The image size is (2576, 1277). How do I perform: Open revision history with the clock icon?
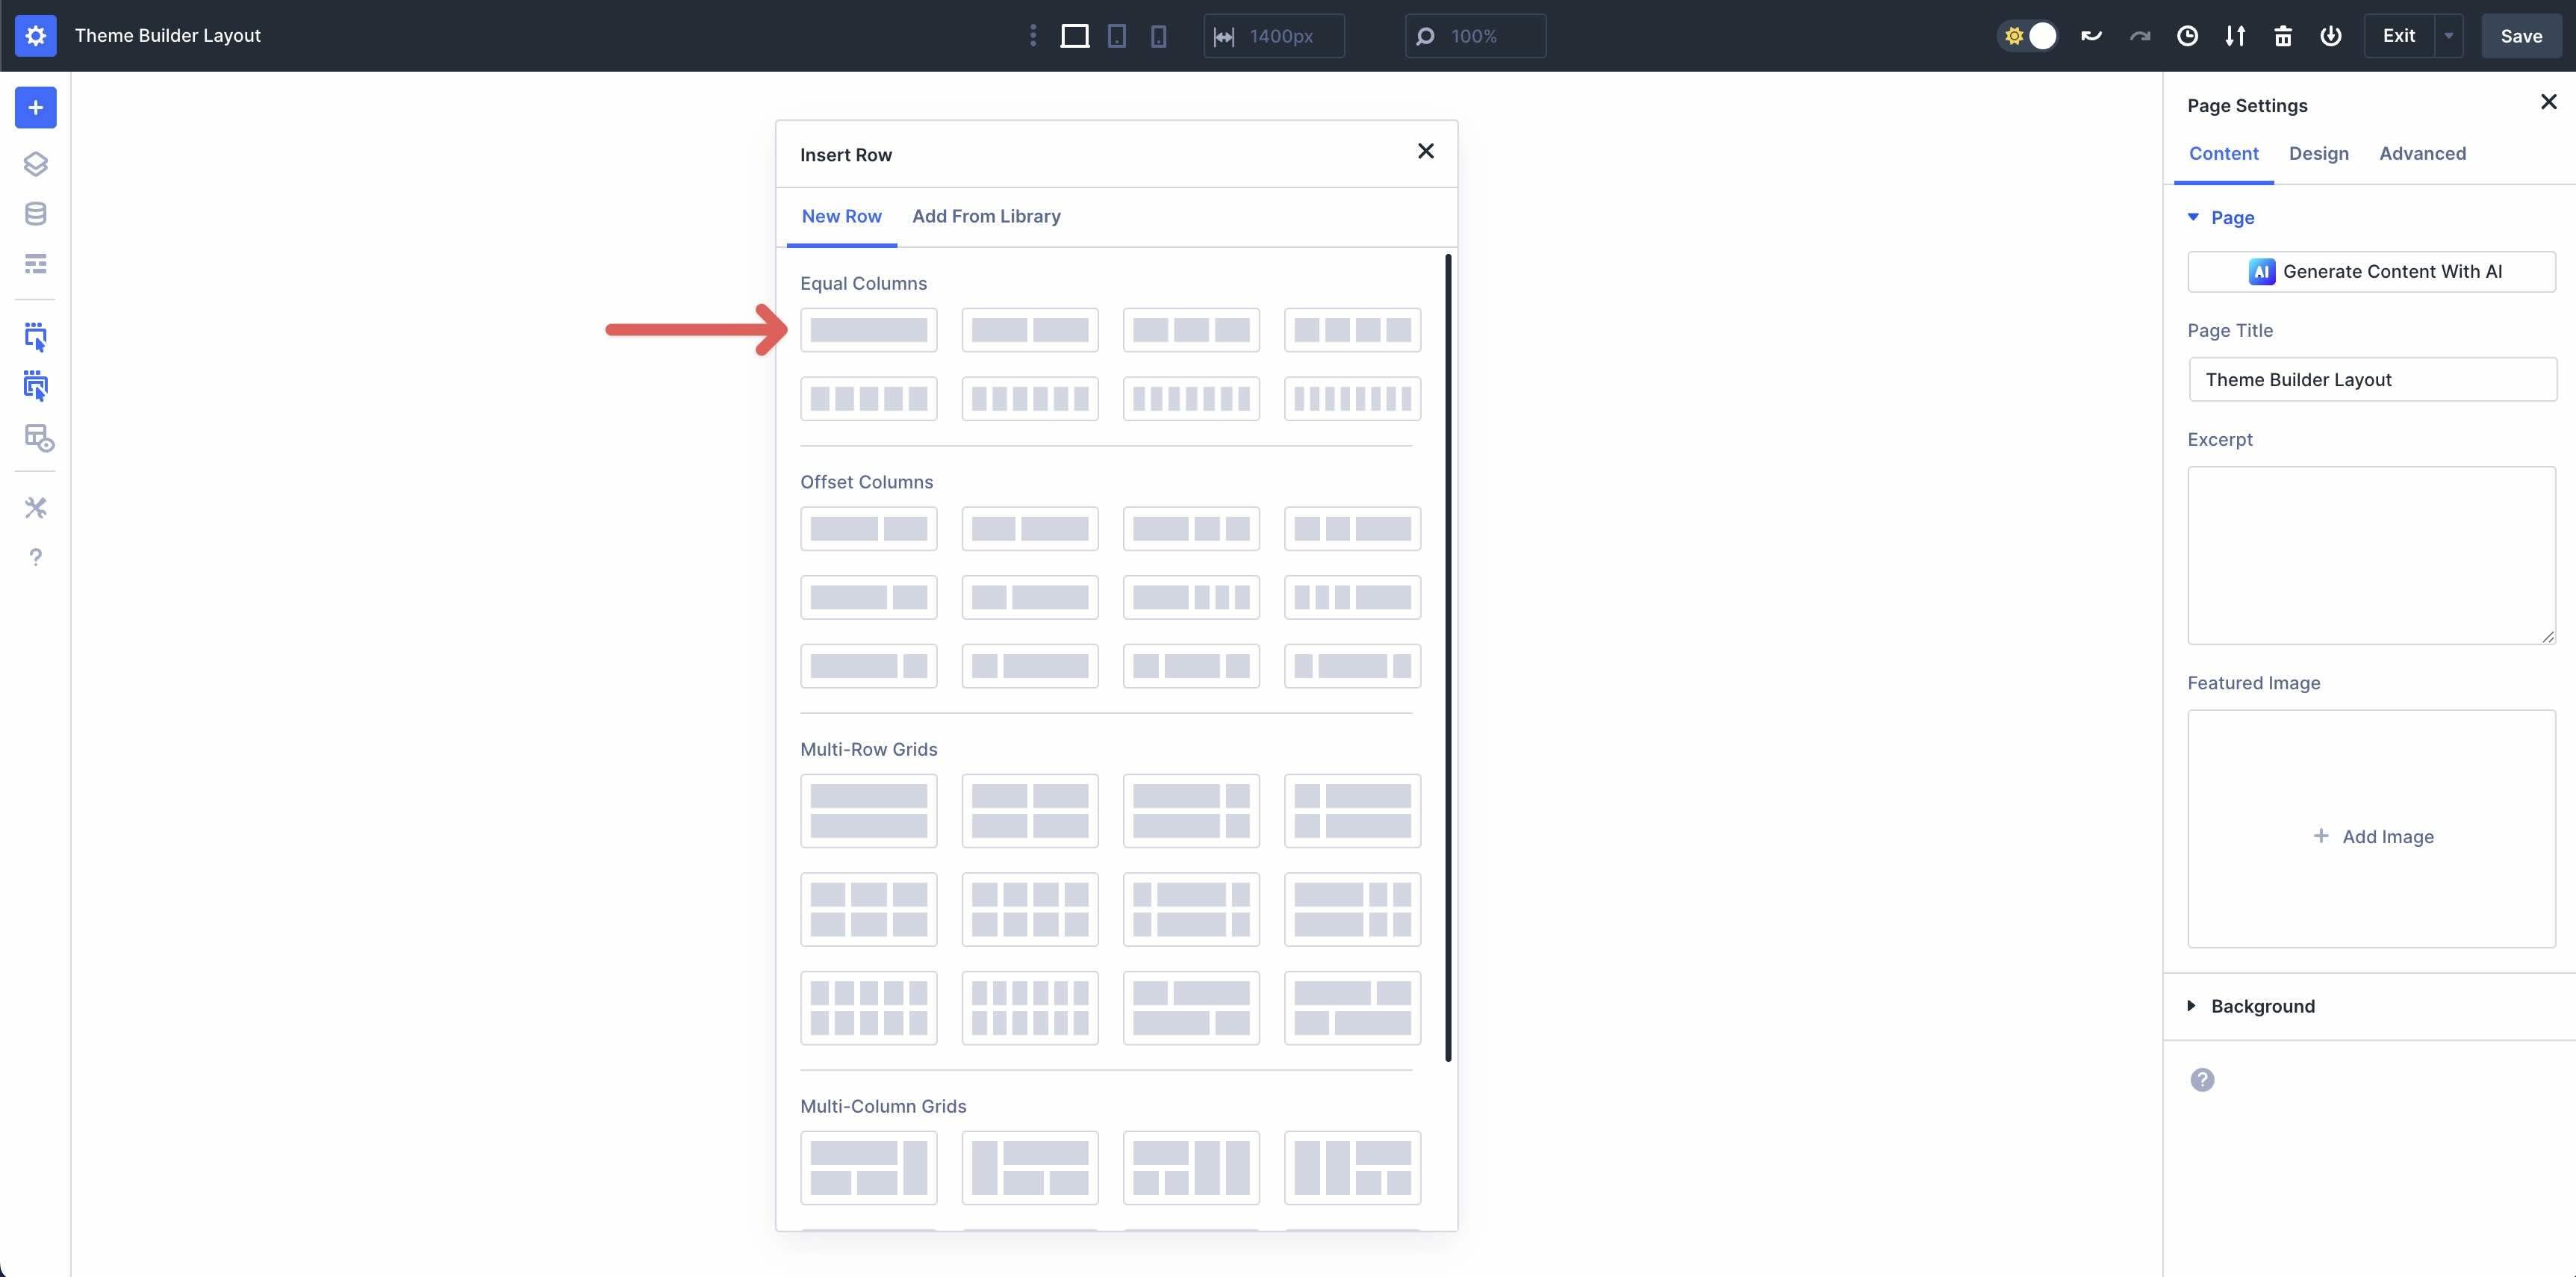pyautogui.click(x=2188, y=36)
